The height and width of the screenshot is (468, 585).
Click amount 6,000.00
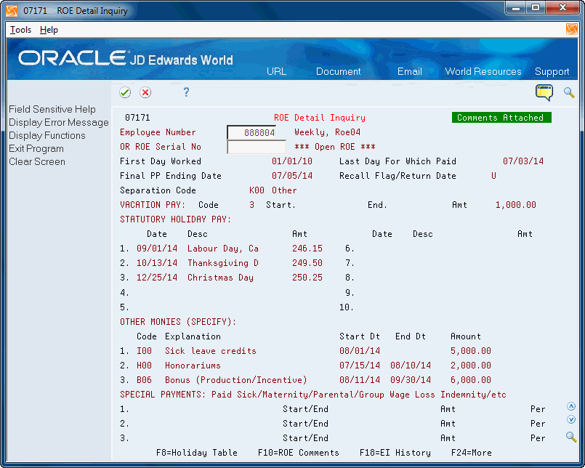coord(471,380)
